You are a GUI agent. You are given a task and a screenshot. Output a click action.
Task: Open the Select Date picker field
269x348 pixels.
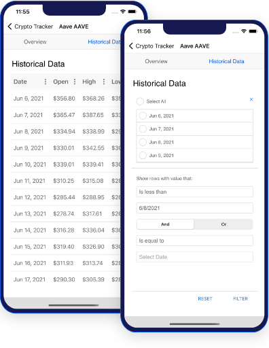[194, 257]
